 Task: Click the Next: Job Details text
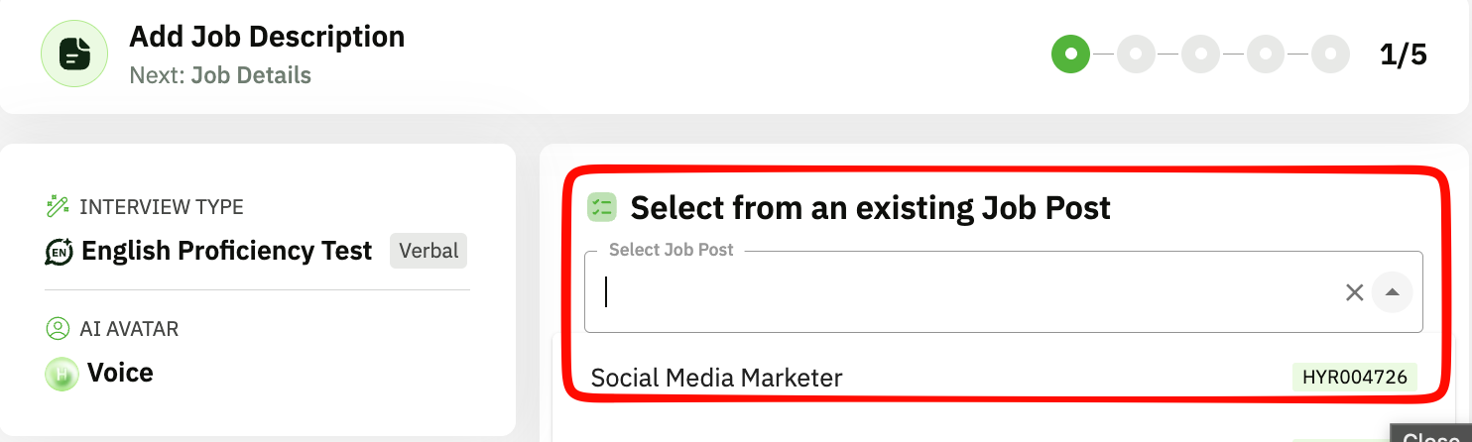coord(220,75)
